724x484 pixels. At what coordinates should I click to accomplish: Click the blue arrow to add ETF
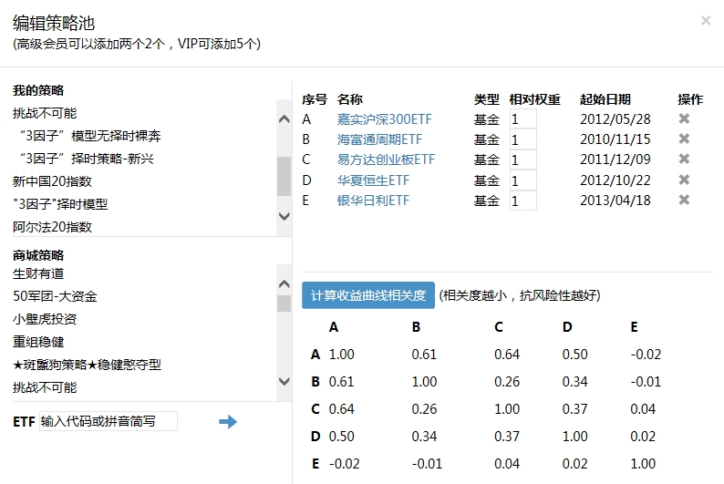pos(228,421)
